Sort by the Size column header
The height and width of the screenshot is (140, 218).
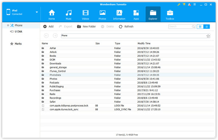click(x=97, y=44)
